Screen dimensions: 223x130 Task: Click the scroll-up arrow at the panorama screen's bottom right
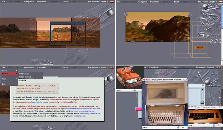[x=222, y=62]
